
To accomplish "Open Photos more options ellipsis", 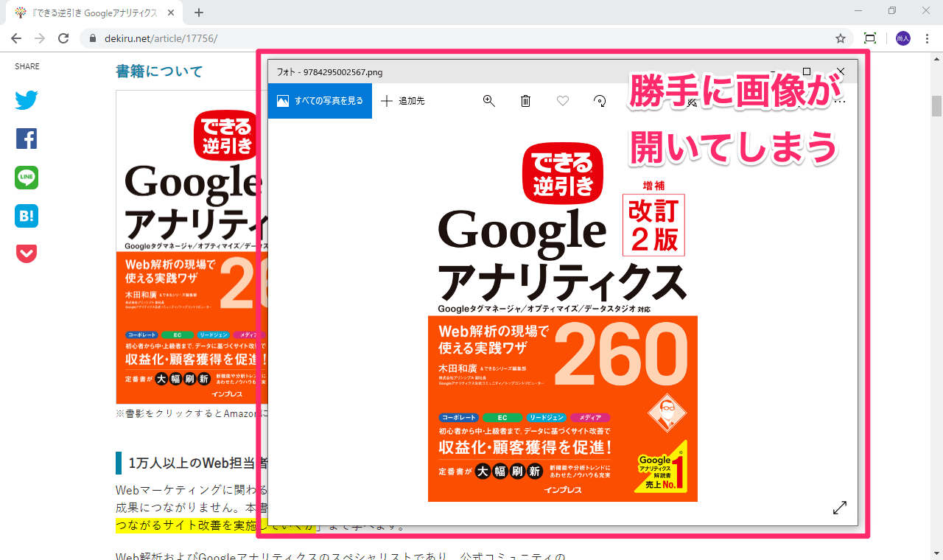I will point(840,101).
